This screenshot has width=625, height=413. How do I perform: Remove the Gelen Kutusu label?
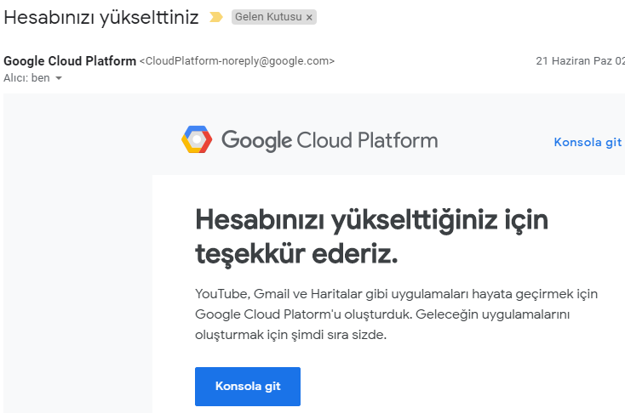[x=309, y=18]
